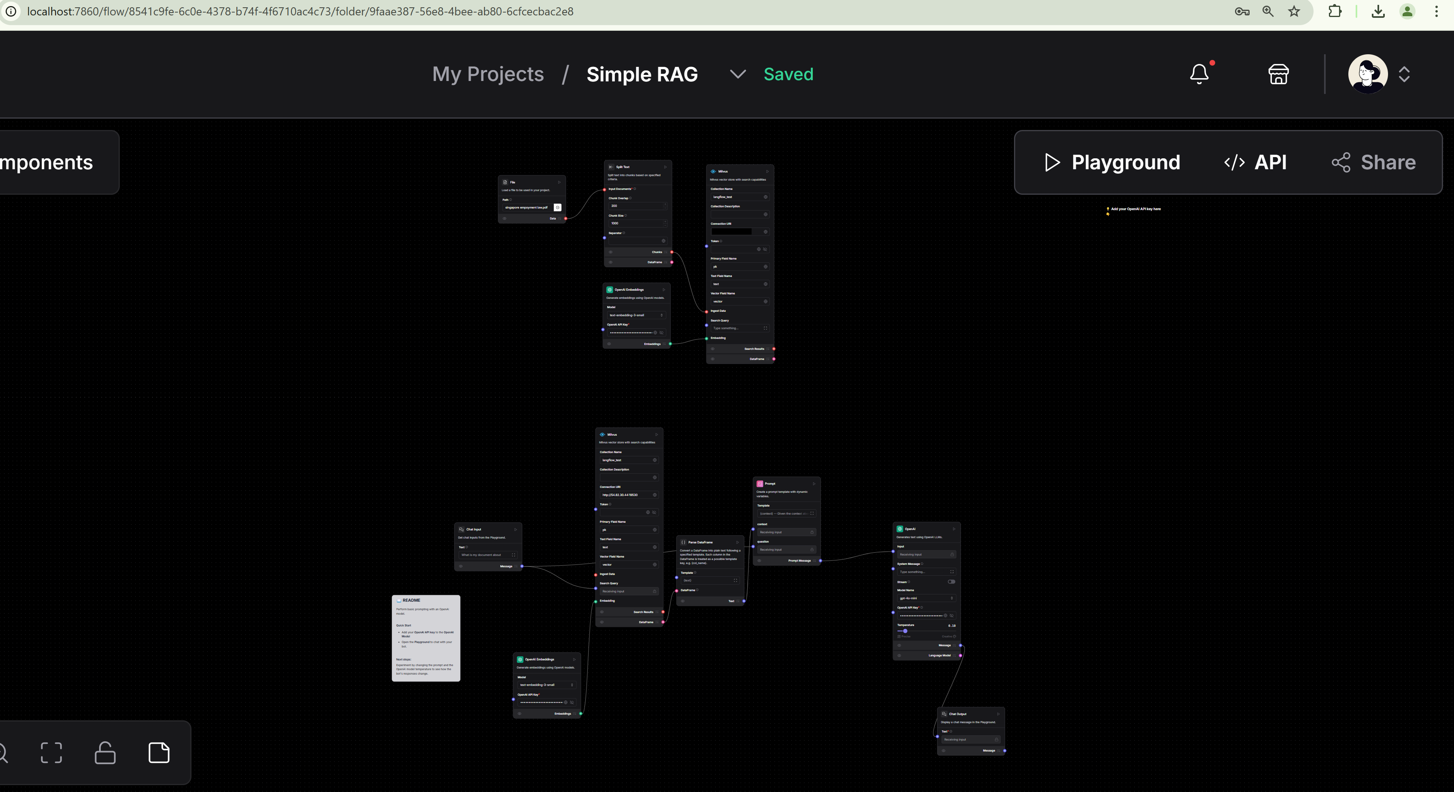The height and width of the screenshot is (792, 1454).
Task: Open browser extensions puzzle icon
Action: pos(1335,11)
